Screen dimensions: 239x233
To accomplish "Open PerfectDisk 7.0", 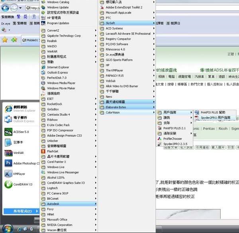I will point(69,78).
